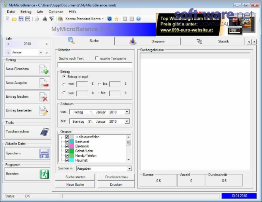Enable exakte Textsuche checkbox
Viewport: 262px width, 202px height.
(x=96, y=58)
